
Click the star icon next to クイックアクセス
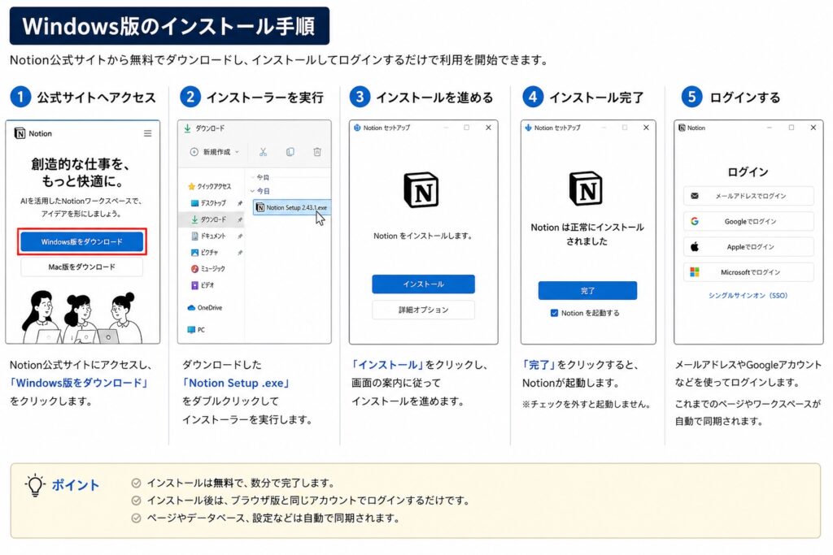(191, 186)
